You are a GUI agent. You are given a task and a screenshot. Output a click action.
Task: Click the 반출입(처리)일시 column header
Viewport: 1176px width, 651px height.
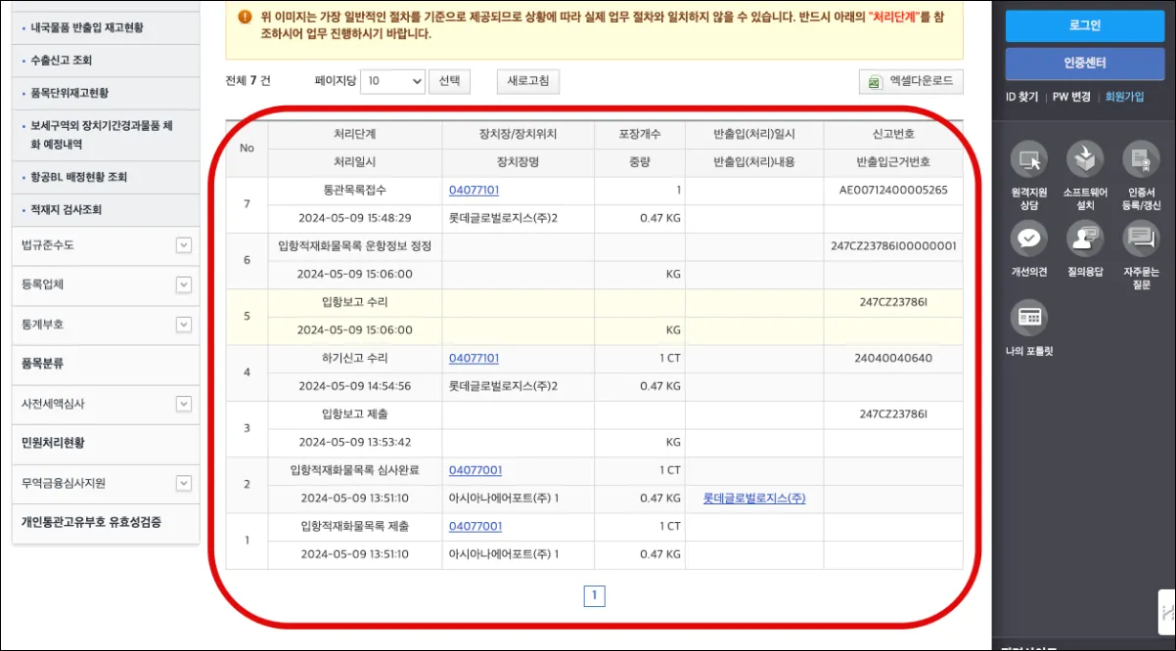[754, 134]
